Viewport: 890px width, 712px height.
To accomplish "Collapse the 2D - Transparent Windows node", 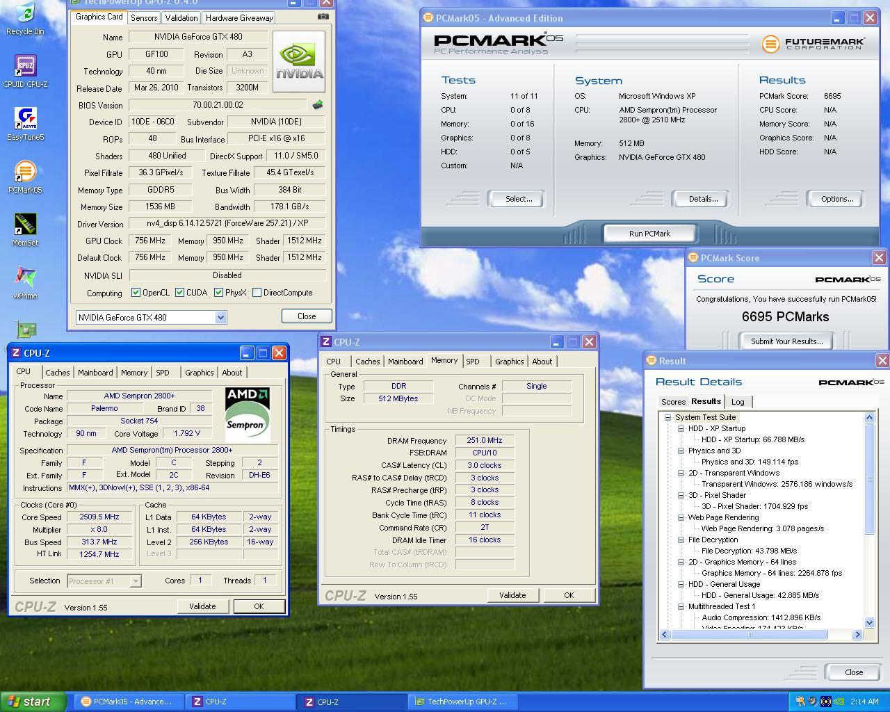I will coord(681,474).
